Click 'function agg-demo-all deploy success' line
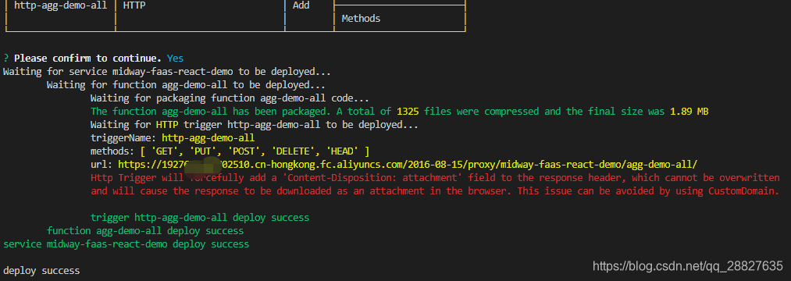Image resolution: width=791 pixels, height=281 pixels. 145,230
